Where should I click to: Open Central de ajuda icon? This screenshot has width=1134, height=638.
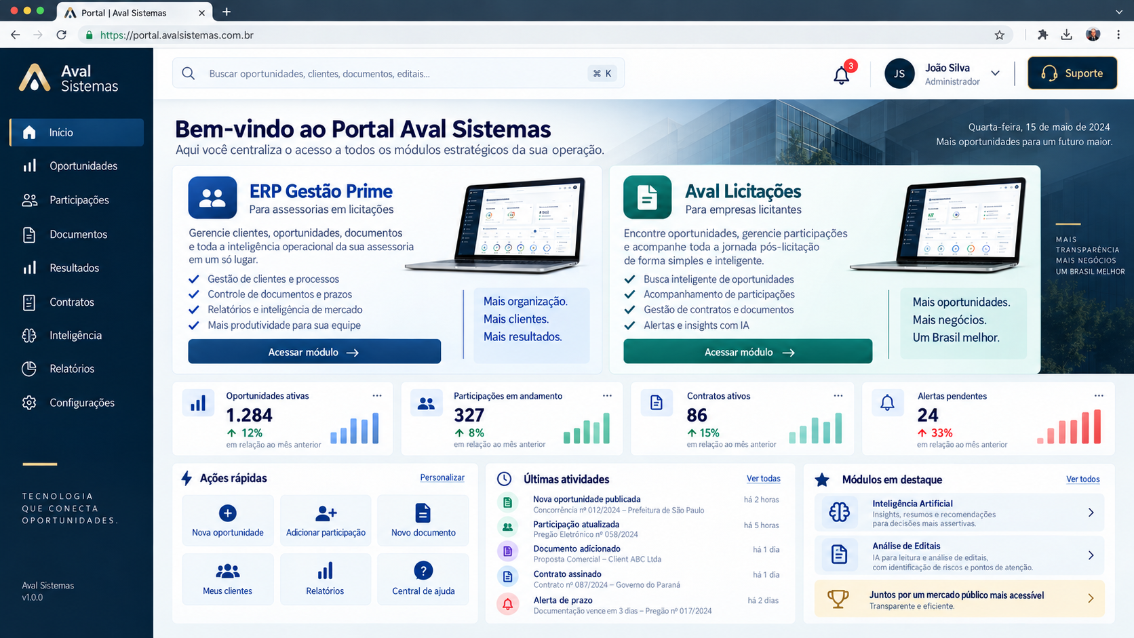pos(423,571)
